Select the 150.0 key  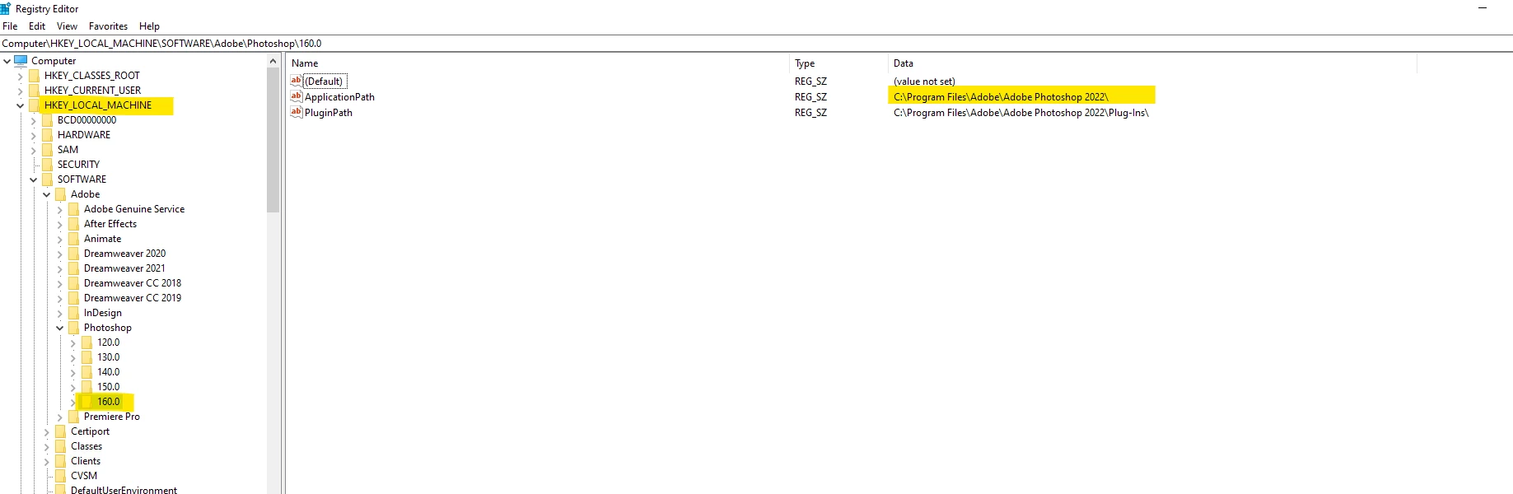click(x=108, y=387)
